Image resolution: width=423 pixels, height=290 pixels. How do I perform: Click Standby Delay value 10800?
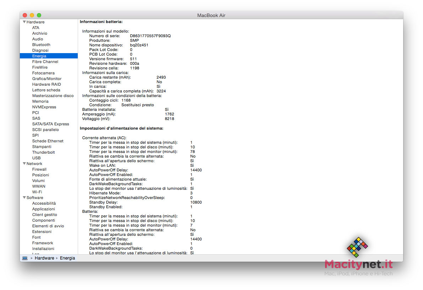point(196,202)
